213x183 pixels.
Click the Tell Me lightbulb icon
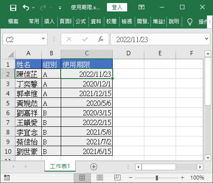[190, 22]
